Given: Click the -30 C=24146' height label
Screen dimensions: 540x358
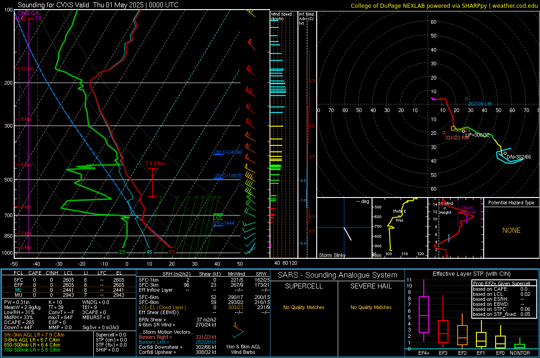Looking at the screenshot, I should [x=228, y=152].
